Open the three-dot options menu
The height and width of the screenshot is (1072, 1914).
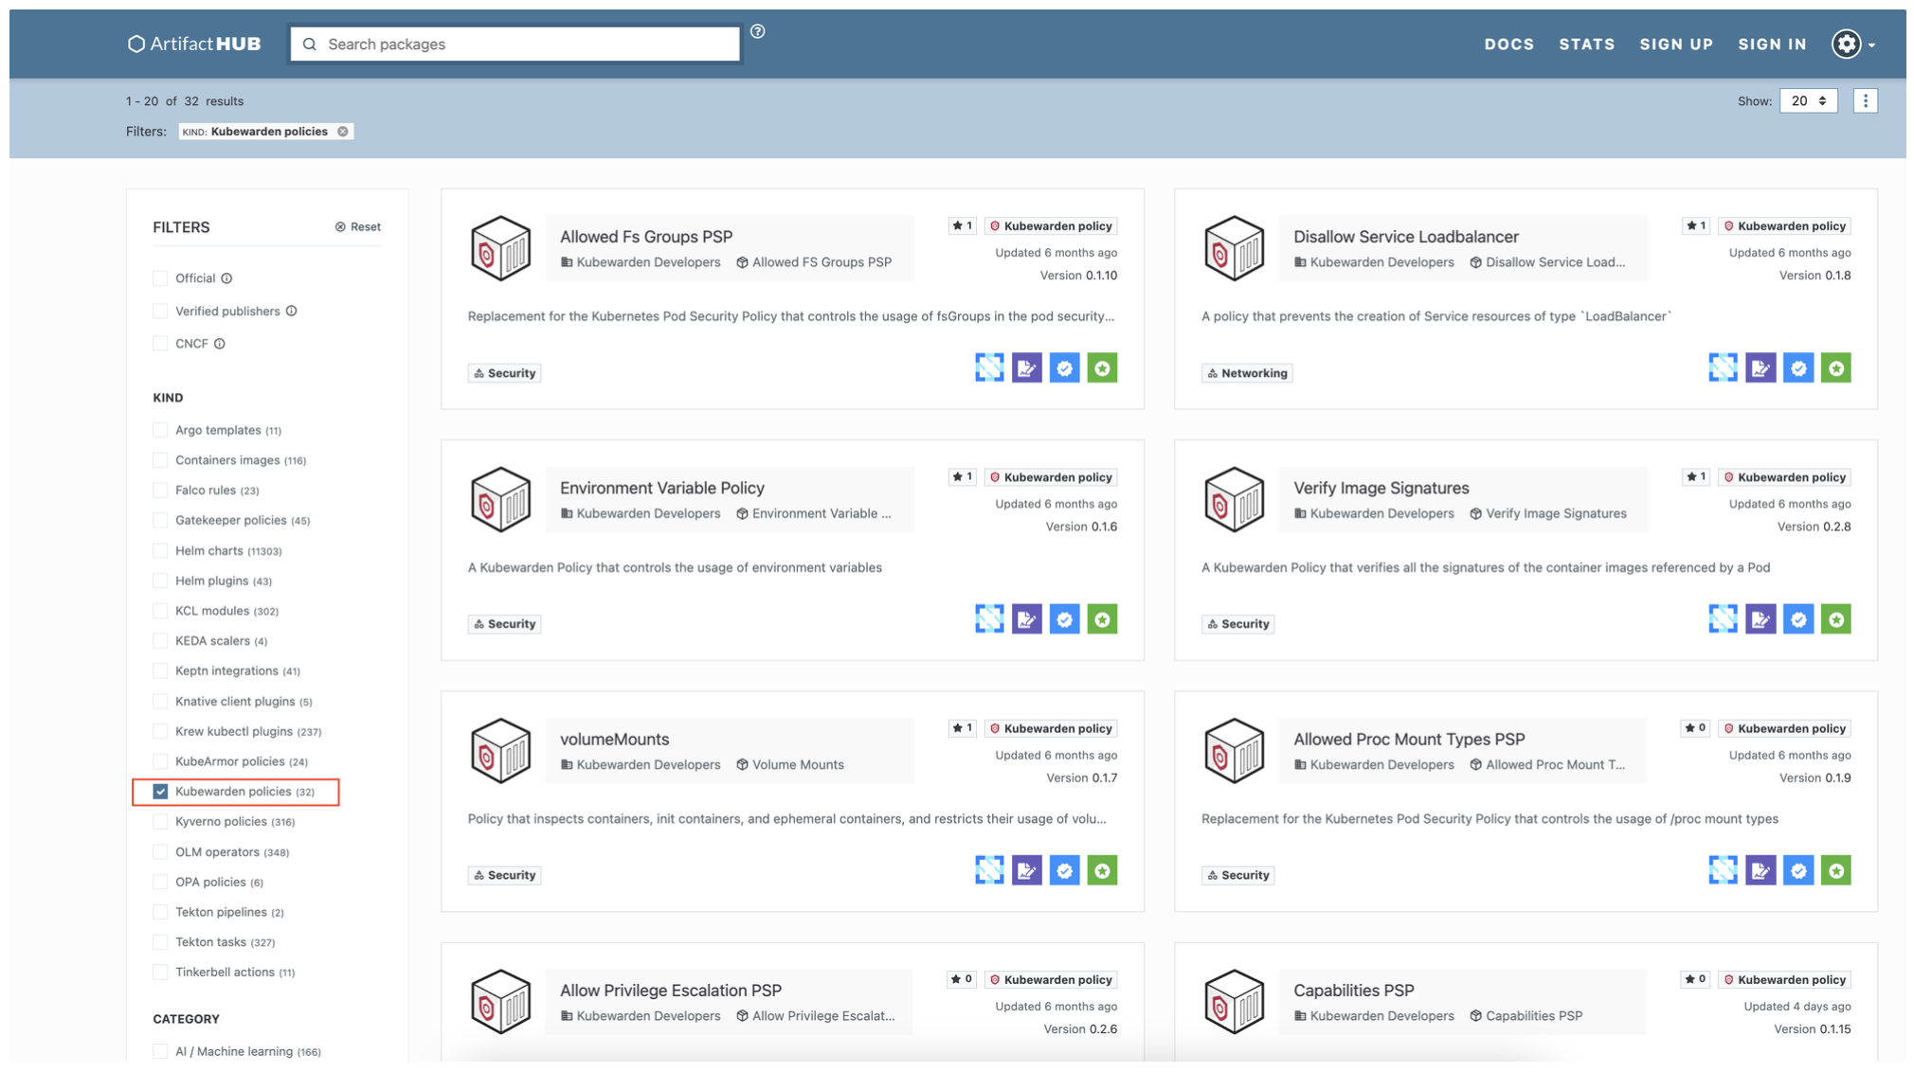[1865, 100]
